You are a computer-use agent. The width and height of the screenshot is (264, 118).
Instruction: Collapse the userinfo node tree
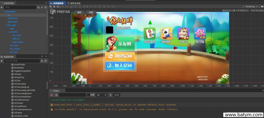click(9, 32)
